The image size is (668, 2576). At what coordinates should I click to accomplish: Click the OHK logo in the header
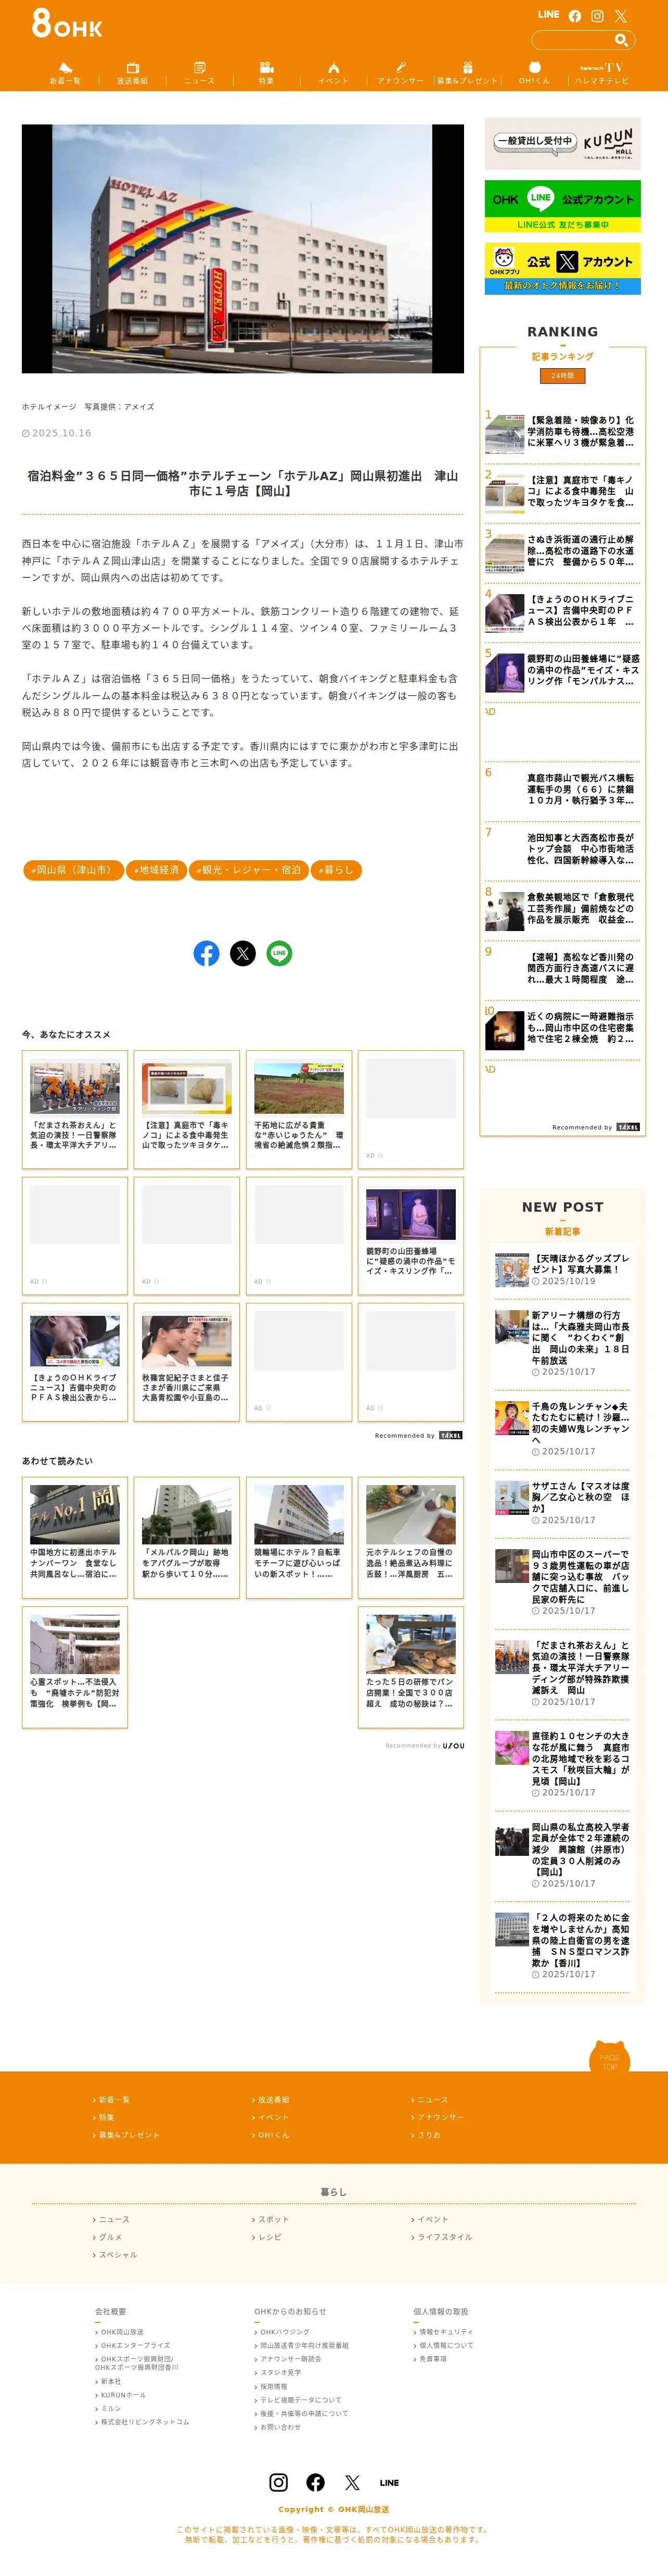click(x=66, y=23)
